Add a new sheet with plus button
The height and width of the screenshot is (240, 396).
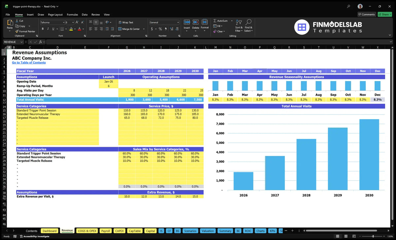[x=292, y=230]
